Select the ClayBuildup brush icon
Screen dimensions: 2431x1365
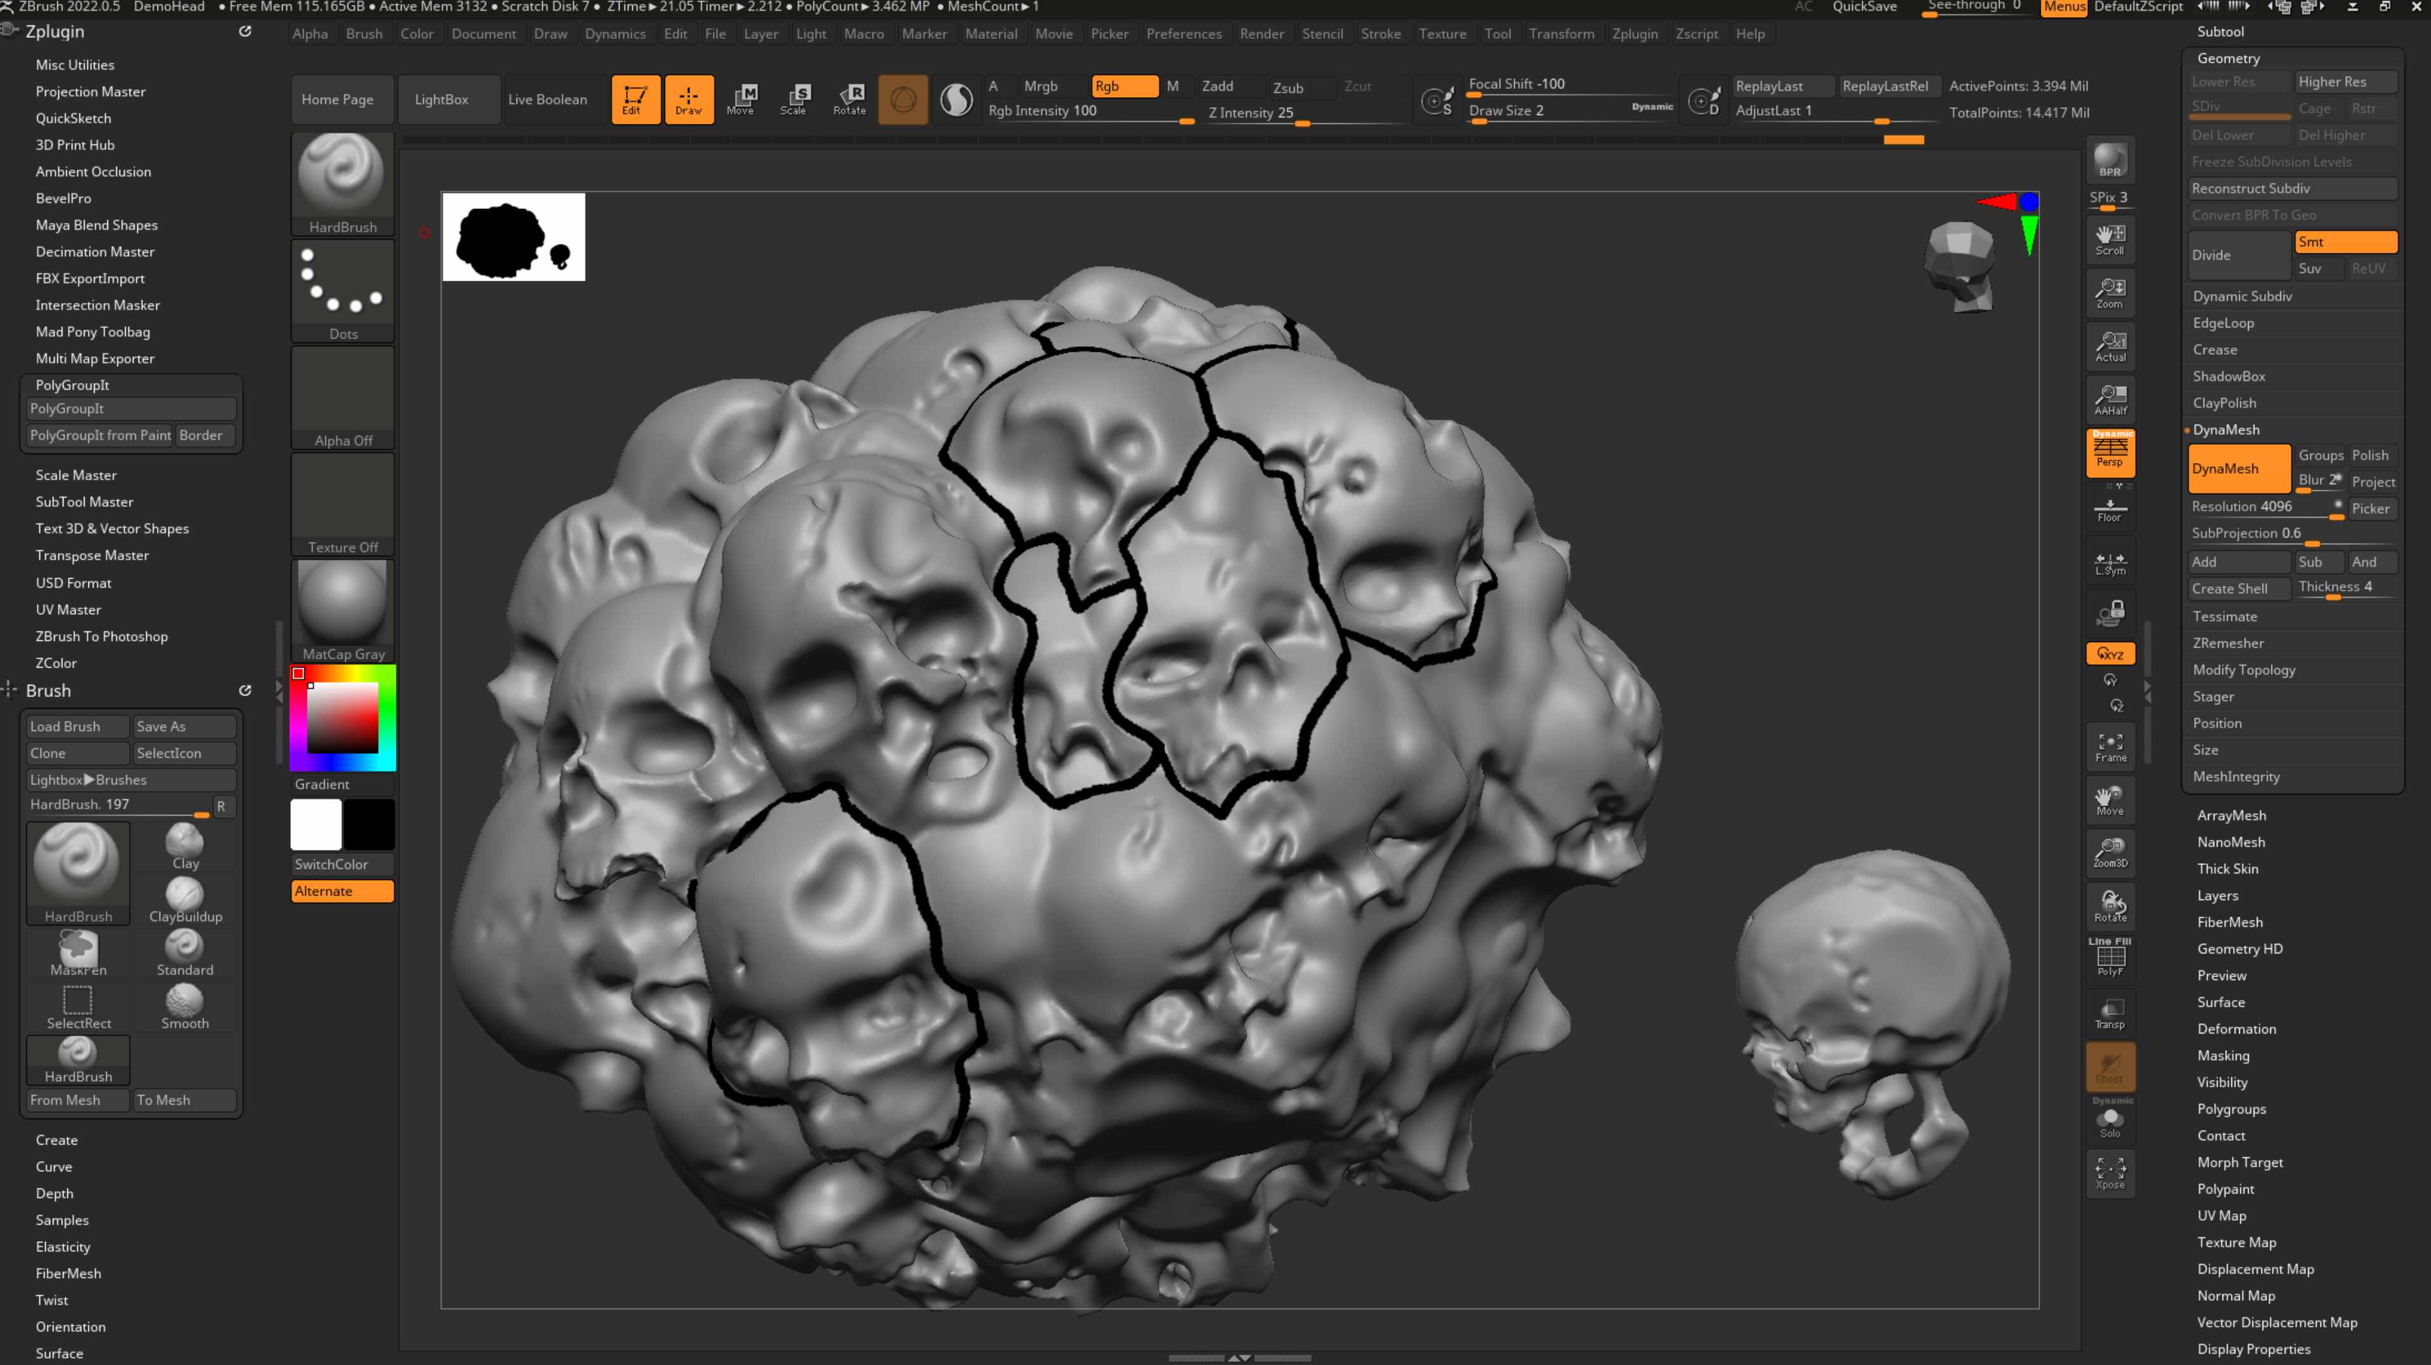(185, 900)
